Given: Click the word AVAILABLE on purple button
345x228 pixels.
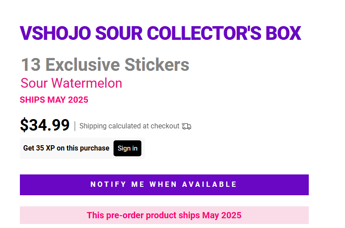Looking at the screenshot, I should pyautogui.click(x=210, y=185).
